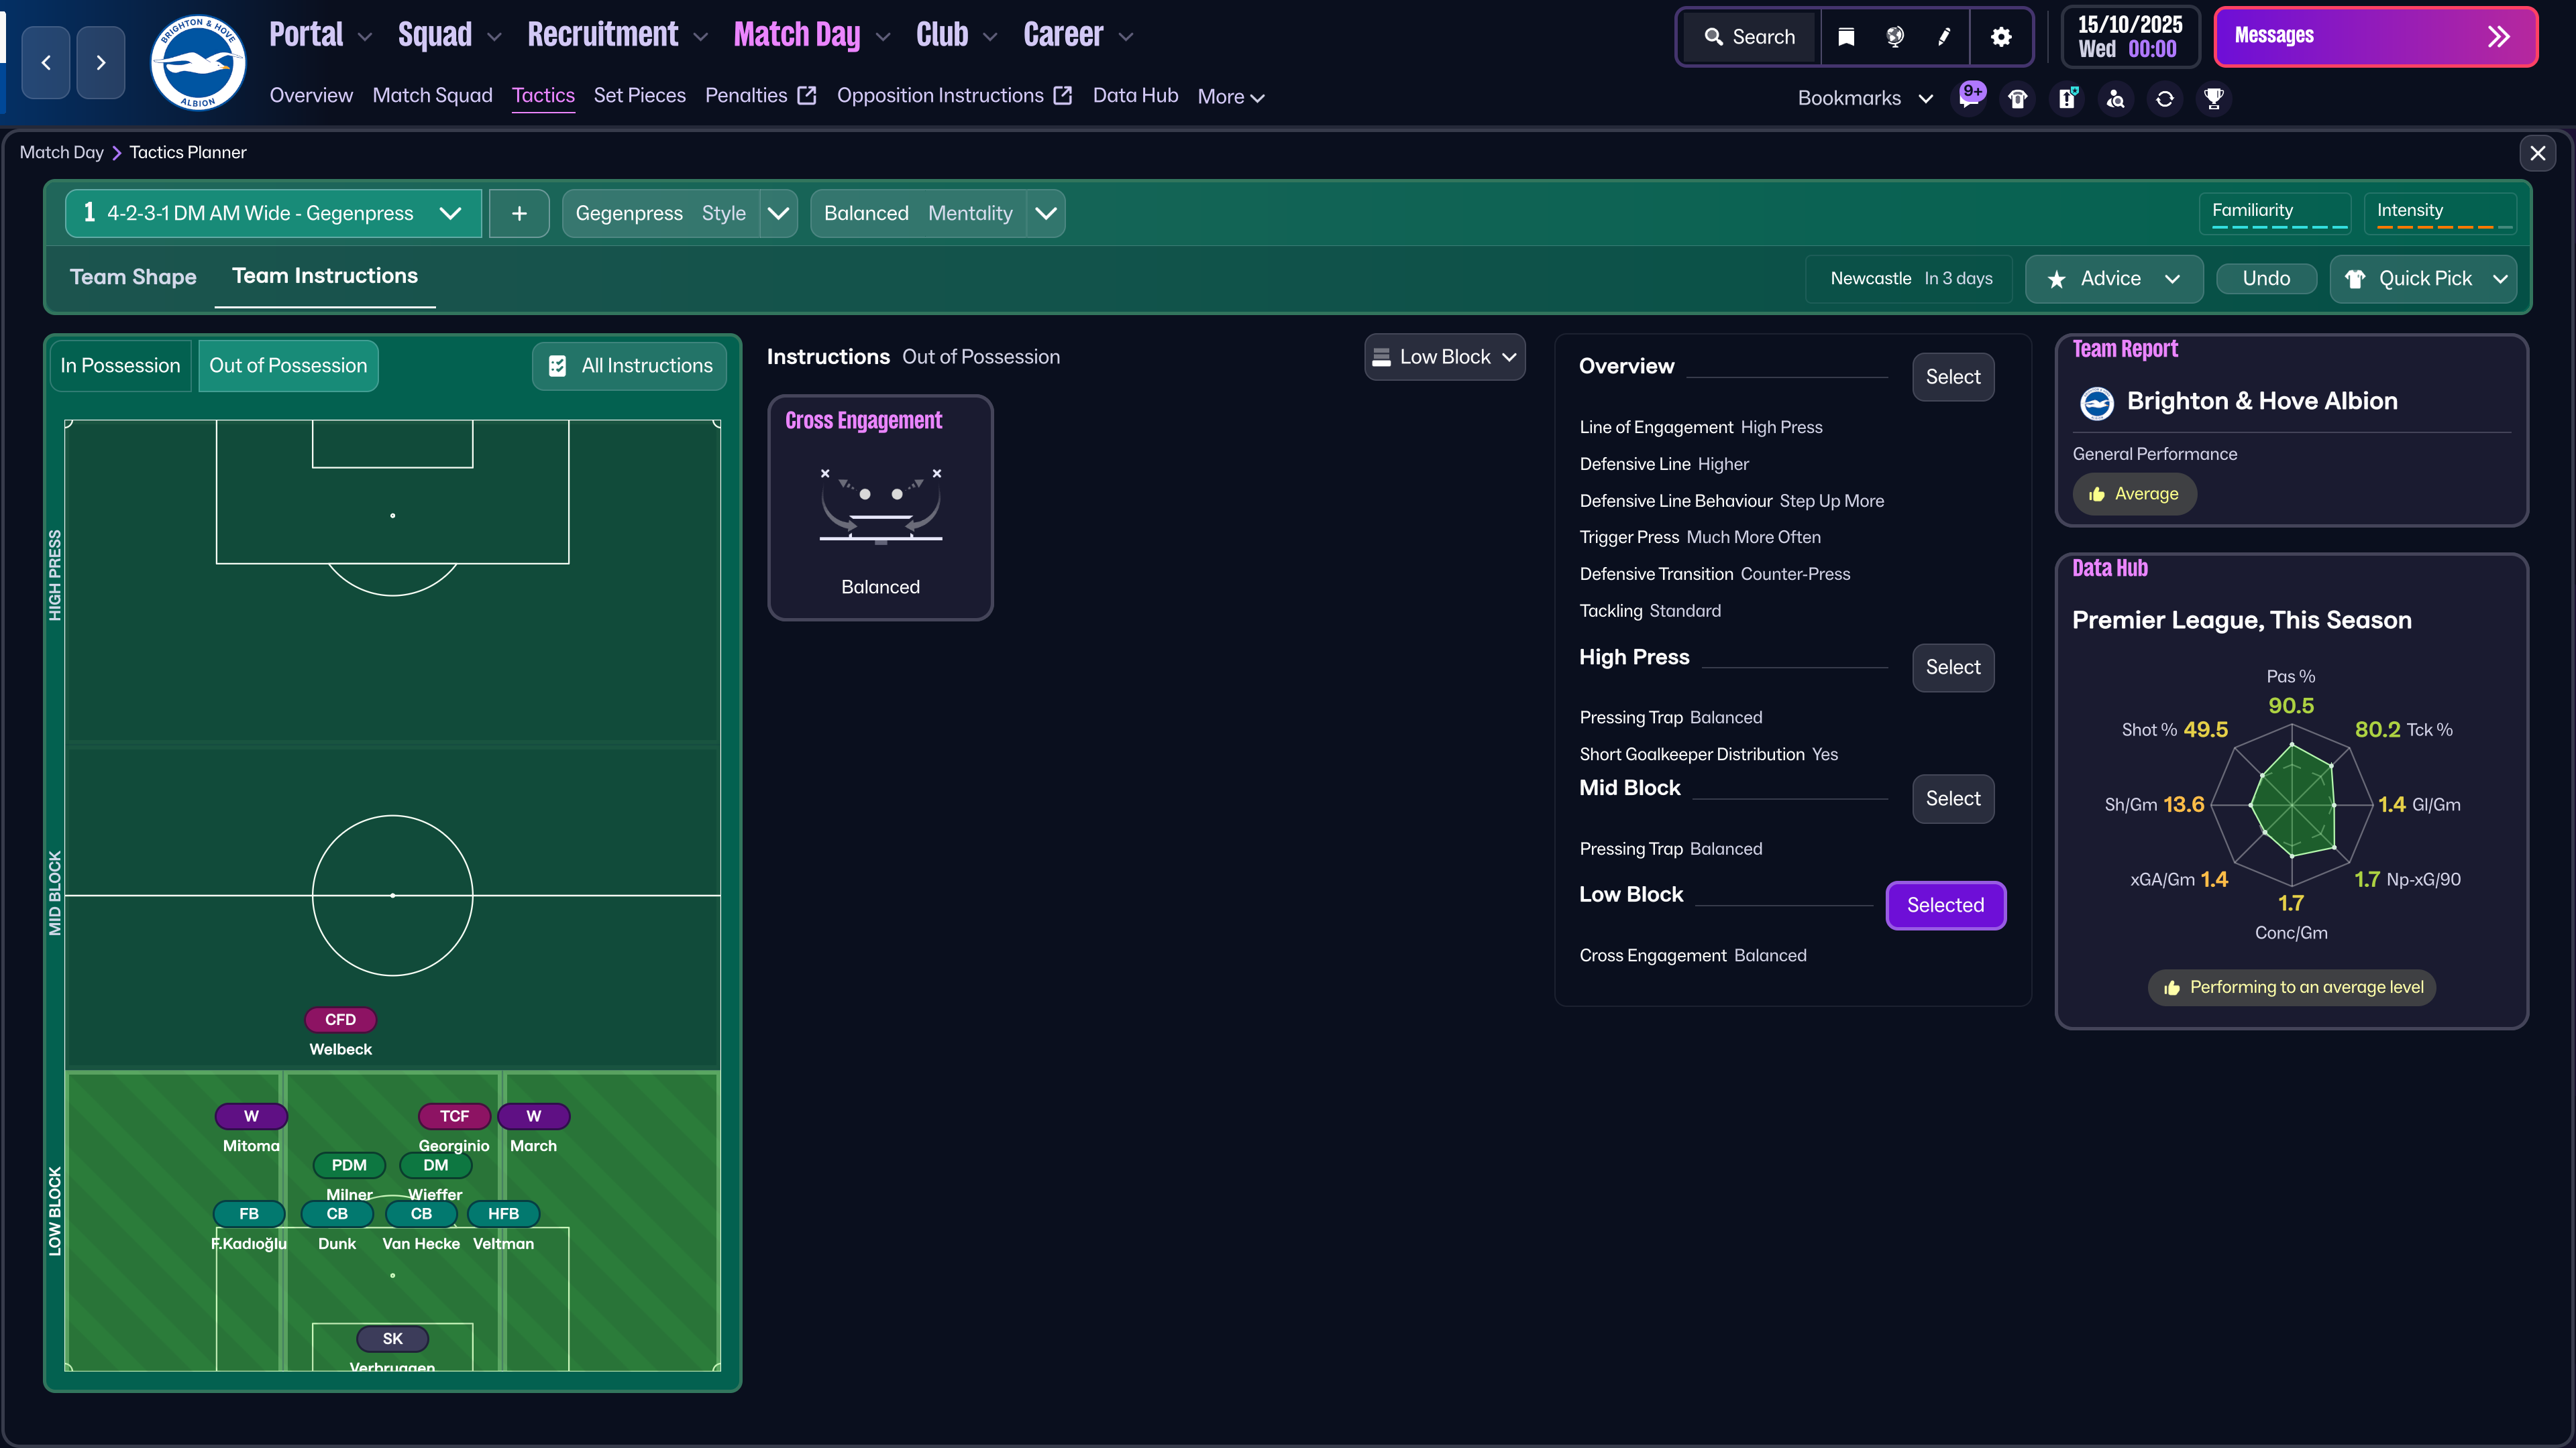Open preferences with the settings gear icon
Viewport: 2576px width, 1448px height.
coord(2001,36)
